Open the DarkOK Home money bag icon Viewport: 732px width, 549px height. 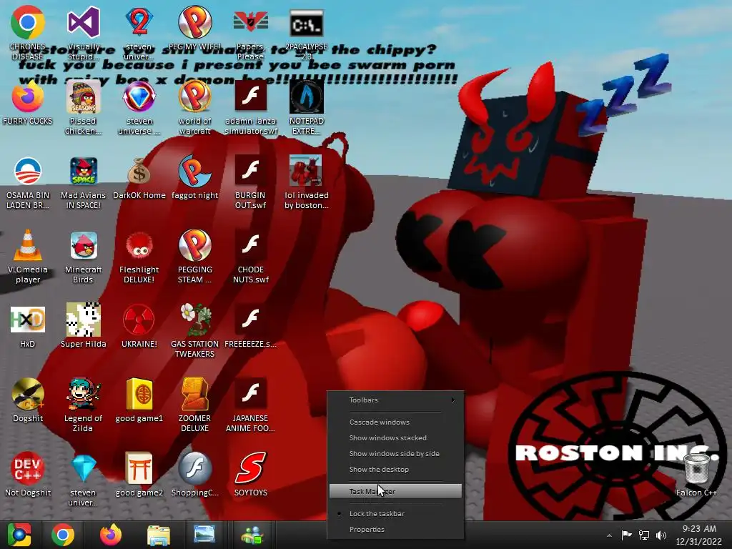(139, 178)
